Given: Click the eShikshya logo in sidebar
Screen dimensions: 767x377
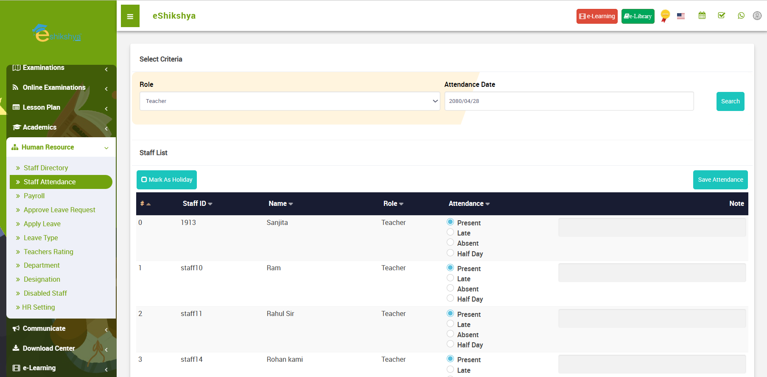Looking at the screenshot, I should point(57,33).
